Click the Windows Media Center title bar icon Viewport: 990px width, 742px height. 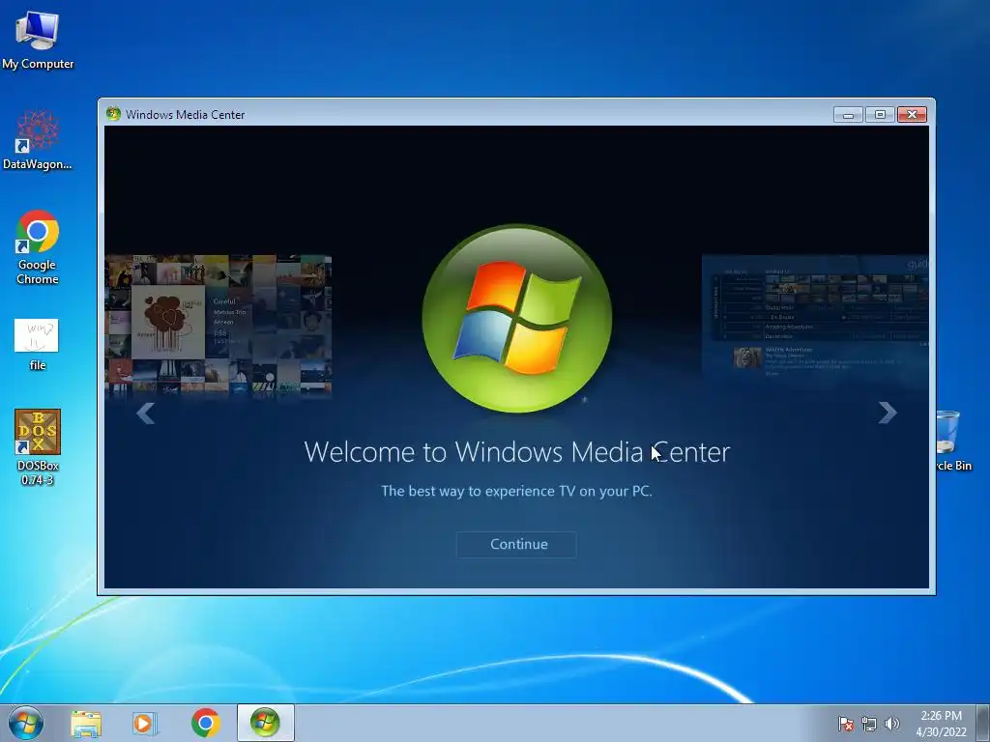pyautogui.click(x=114, y=114)
